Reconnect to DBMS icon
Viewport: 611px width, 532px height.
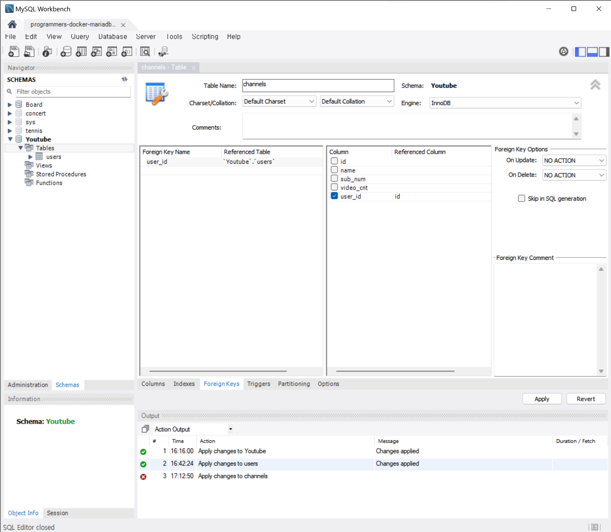[x=163, y=52]
